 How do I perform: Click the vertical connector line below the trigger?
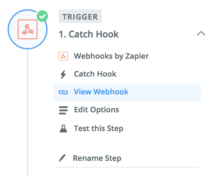click(28, 113)
